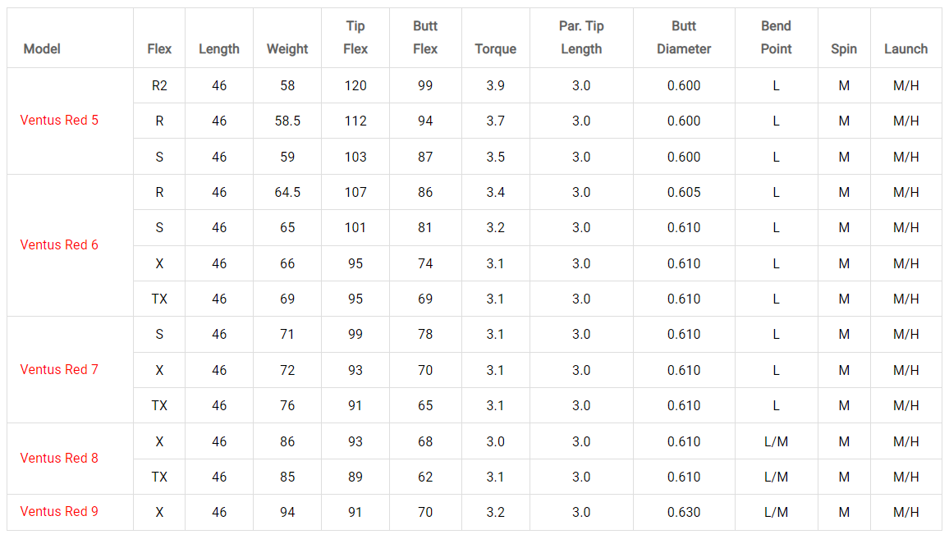Screen dimensions: 949x539
Task: Open the Ventus Red 5 link
Action: point(59,121)
